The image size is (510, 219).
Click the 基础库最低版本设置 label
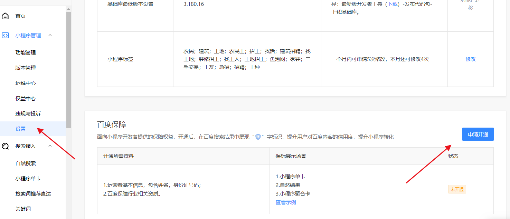[x=130, y=4]
